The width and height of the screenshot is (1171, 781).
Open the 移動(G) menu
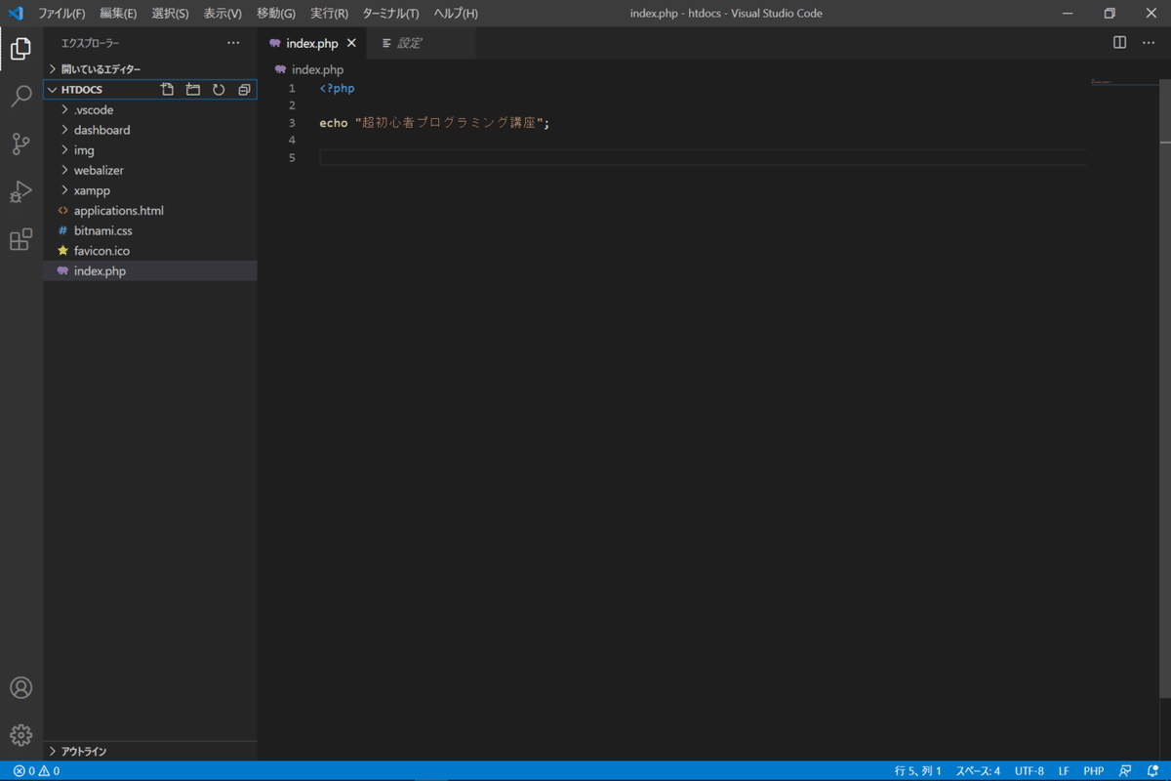click(276, 14)
